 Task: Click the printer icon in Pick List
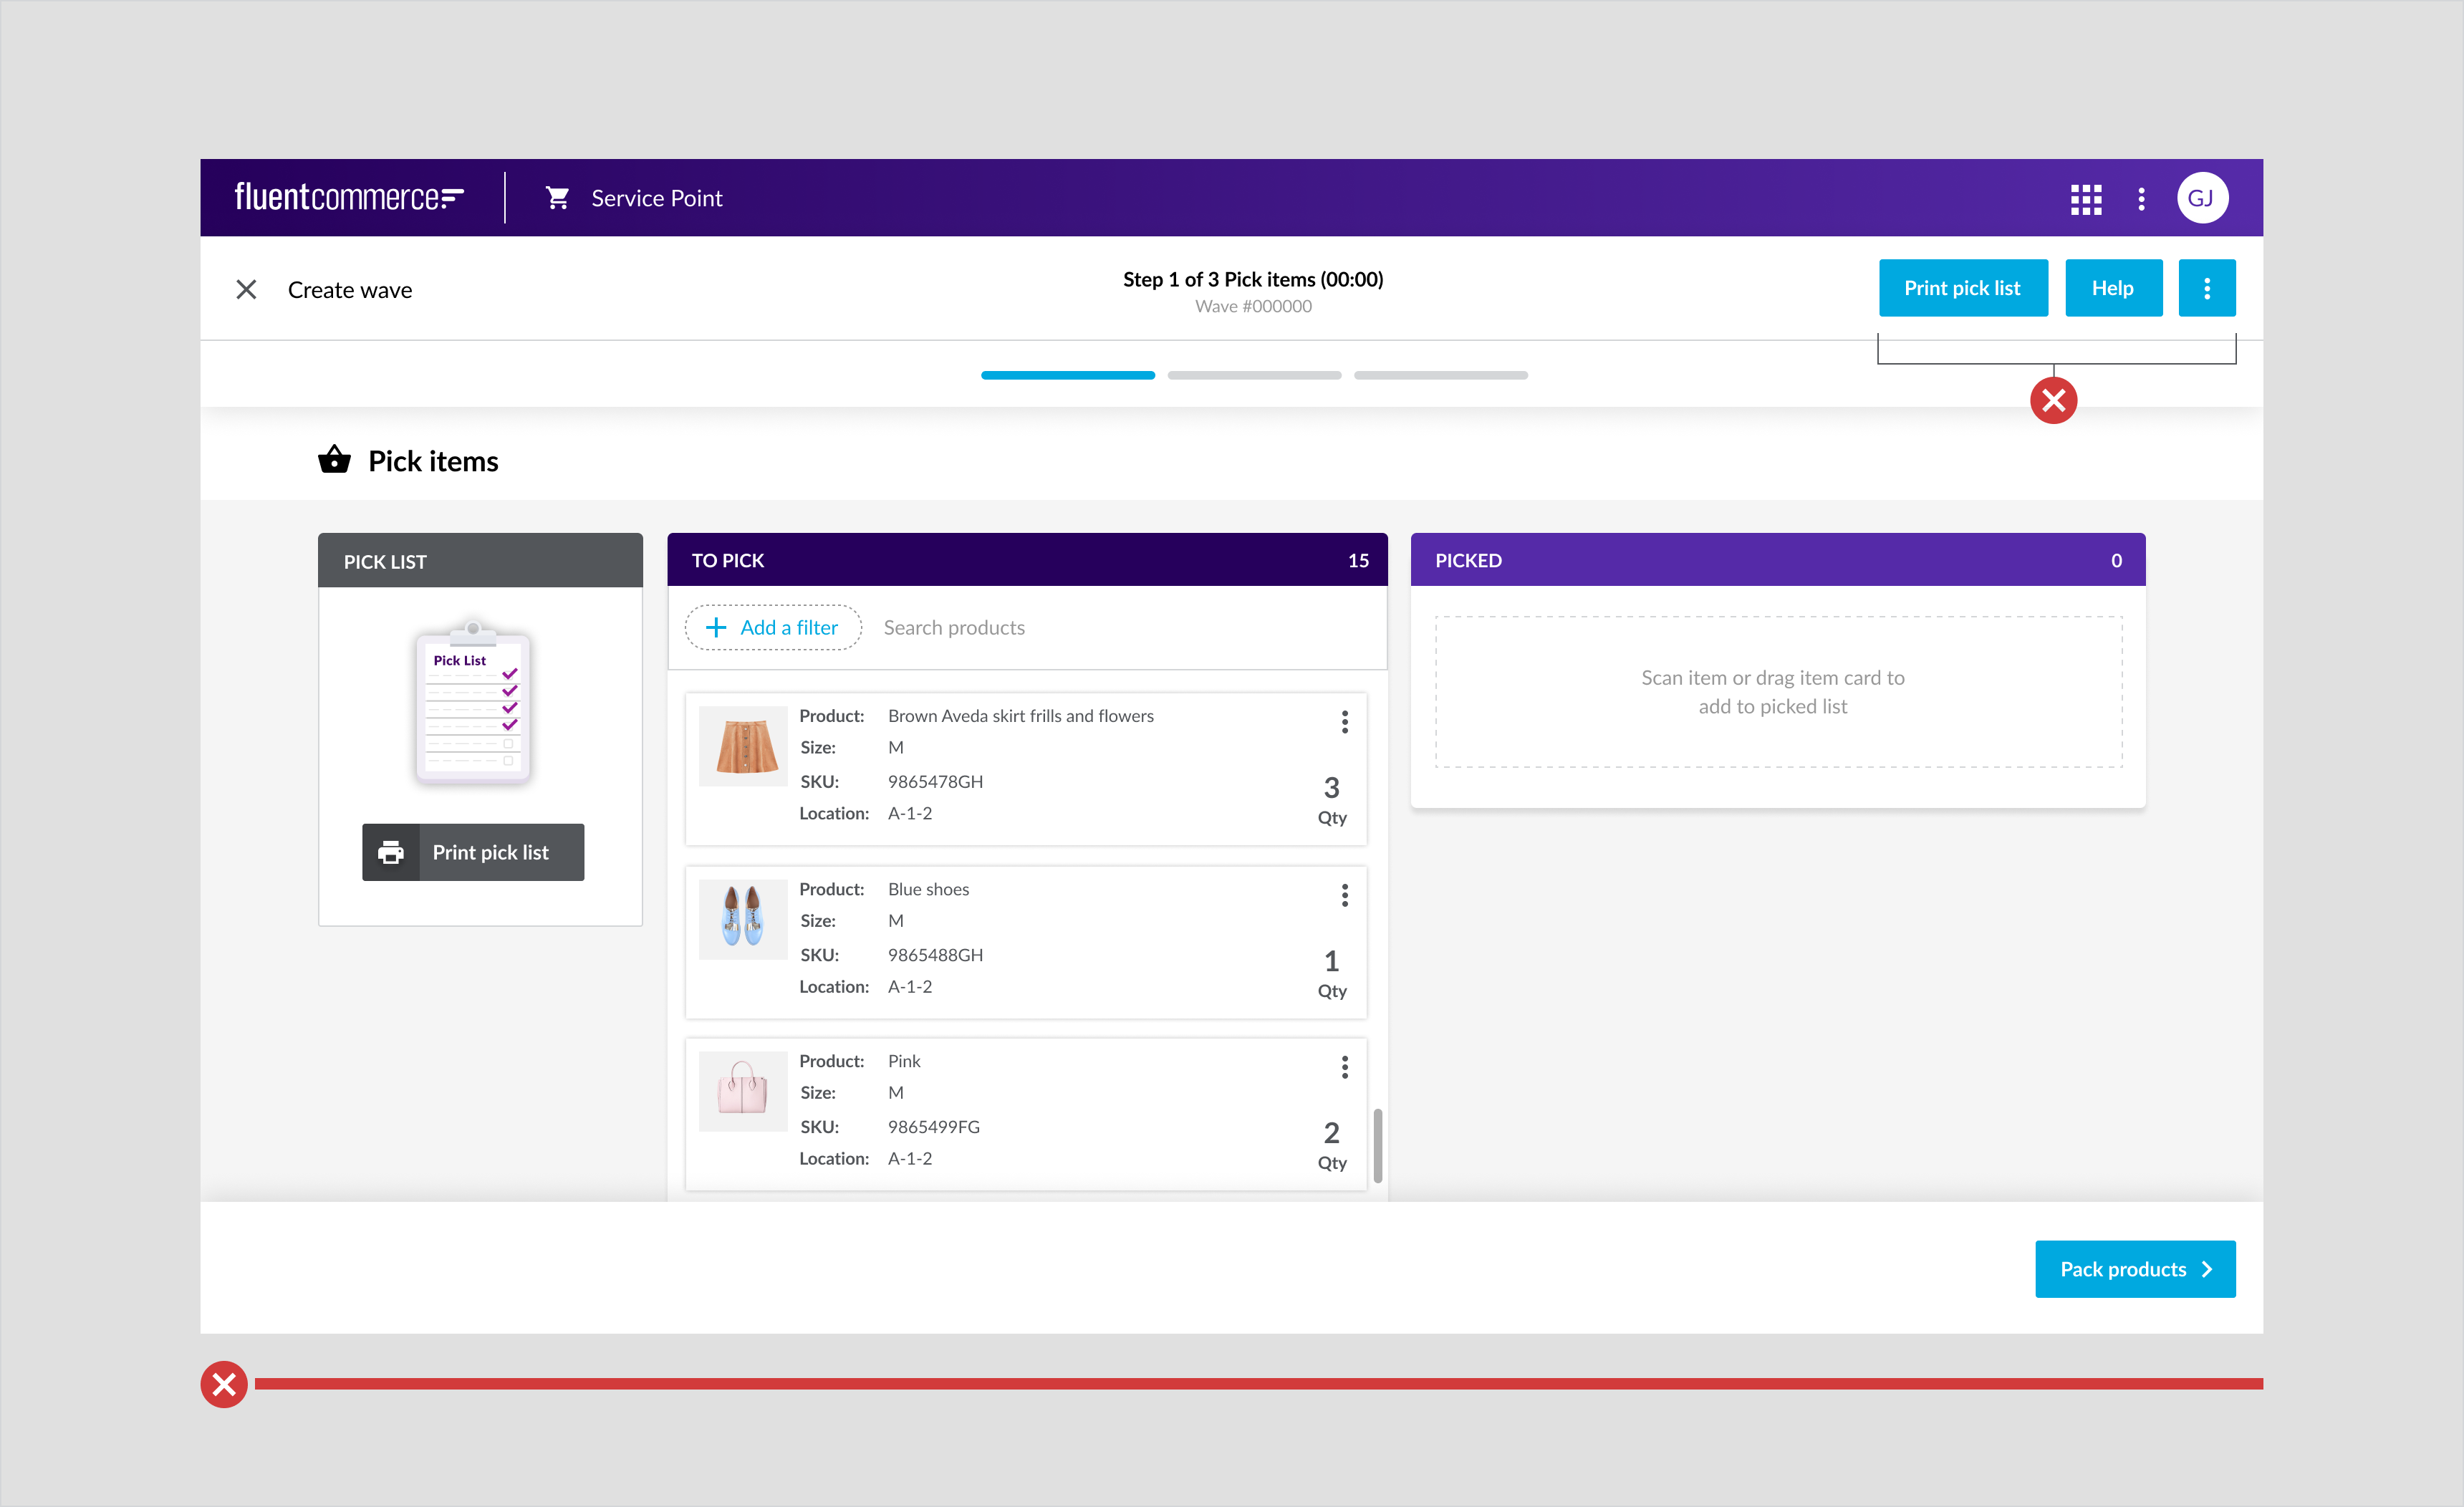pyautogui.click(x=391, y=852)
